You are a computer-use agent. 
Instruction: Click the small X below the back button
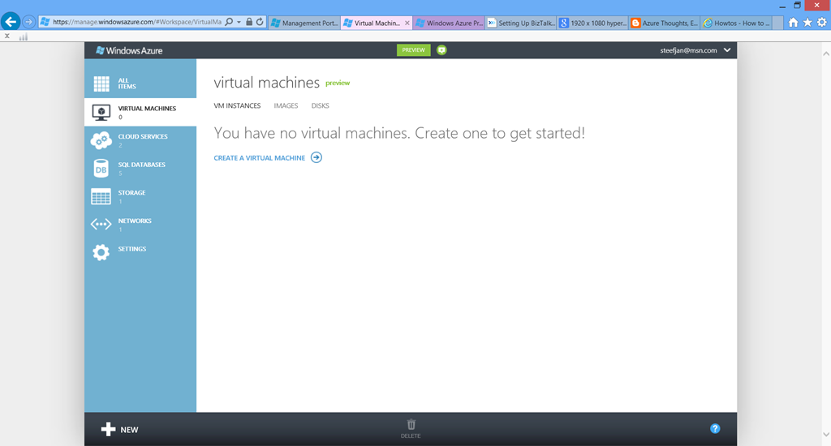[6, 36]
